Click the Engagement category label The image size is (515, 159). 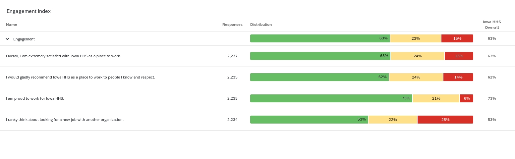pos(24,39)
